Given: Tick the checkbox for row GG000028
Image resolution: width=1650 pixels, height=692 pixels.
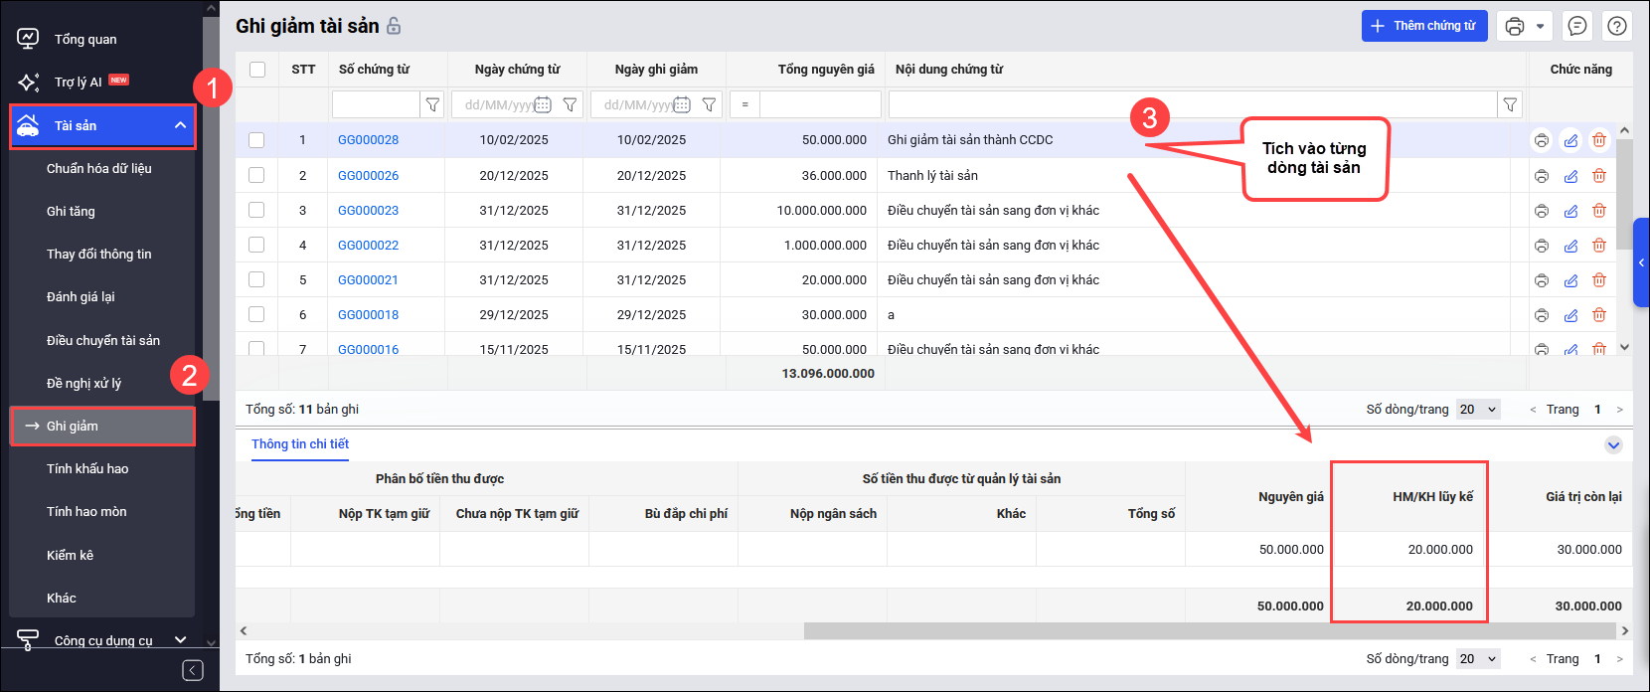Looking at the screenshot, I should coord(256,140).
